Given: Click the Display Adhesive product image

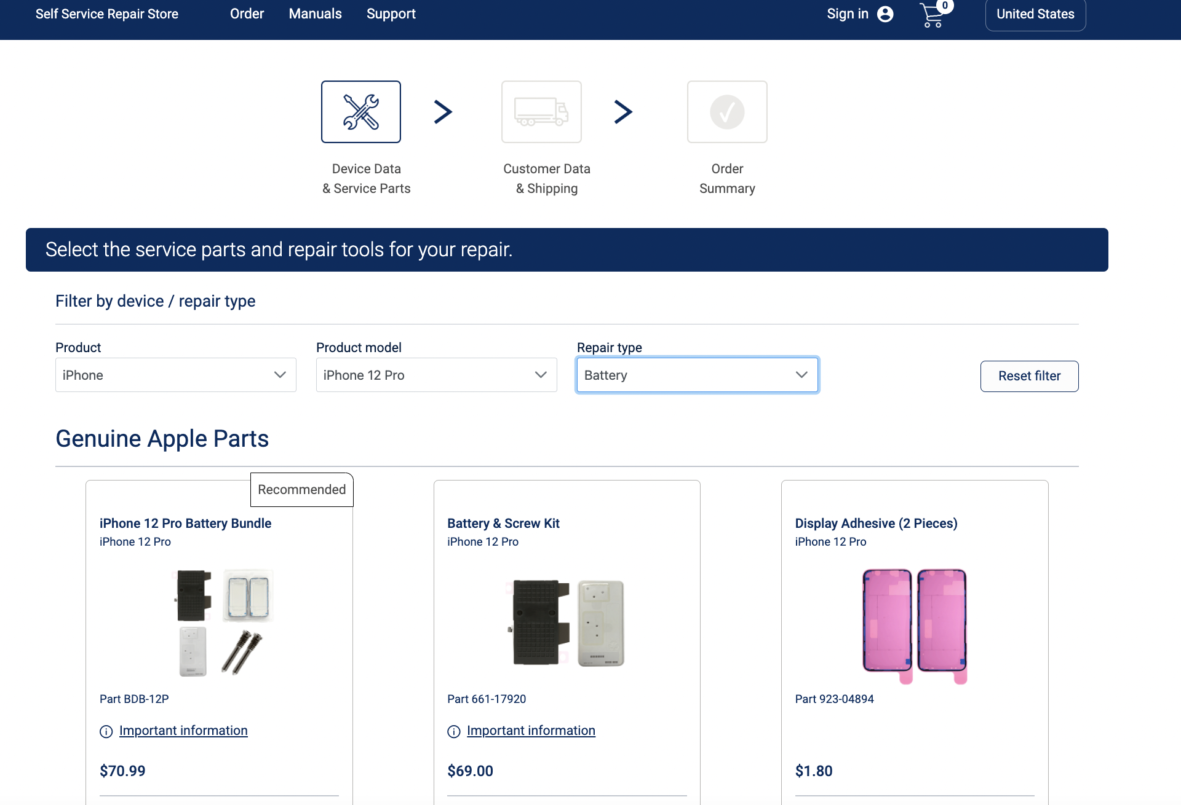Looking at the screenshot, I should (915, 626).
